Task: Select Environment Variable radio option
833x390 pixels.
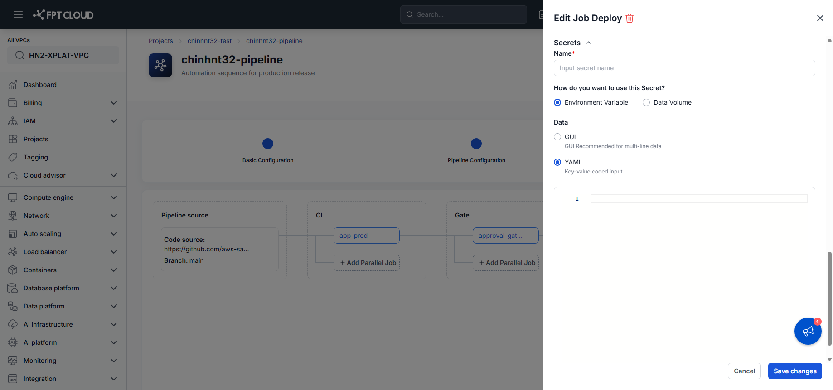Action: tap(557, 102)
